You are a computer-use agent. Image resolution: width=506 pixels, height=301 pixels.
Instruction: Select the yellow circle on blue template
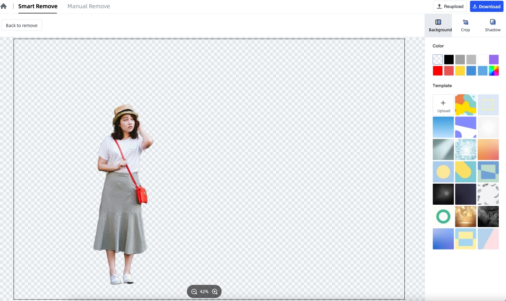[443, 172]
